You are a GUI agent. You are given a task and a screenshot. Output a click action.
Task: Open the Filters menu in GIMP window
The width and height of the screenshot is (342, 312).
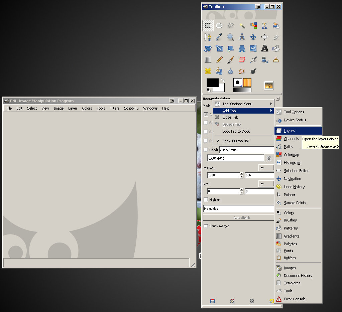[115, 108]
